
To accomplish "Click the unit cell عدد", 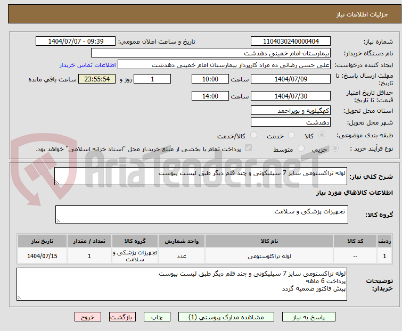I will pyautogui.click(x=182, y=256).
